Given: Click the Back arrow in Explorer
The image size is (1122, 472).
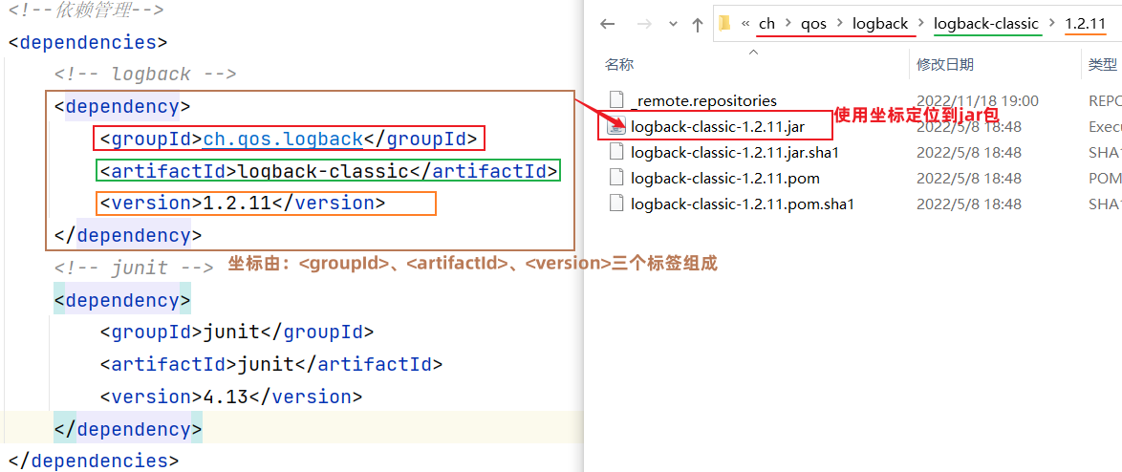Looking at the screenshot, I should (608, 25).
